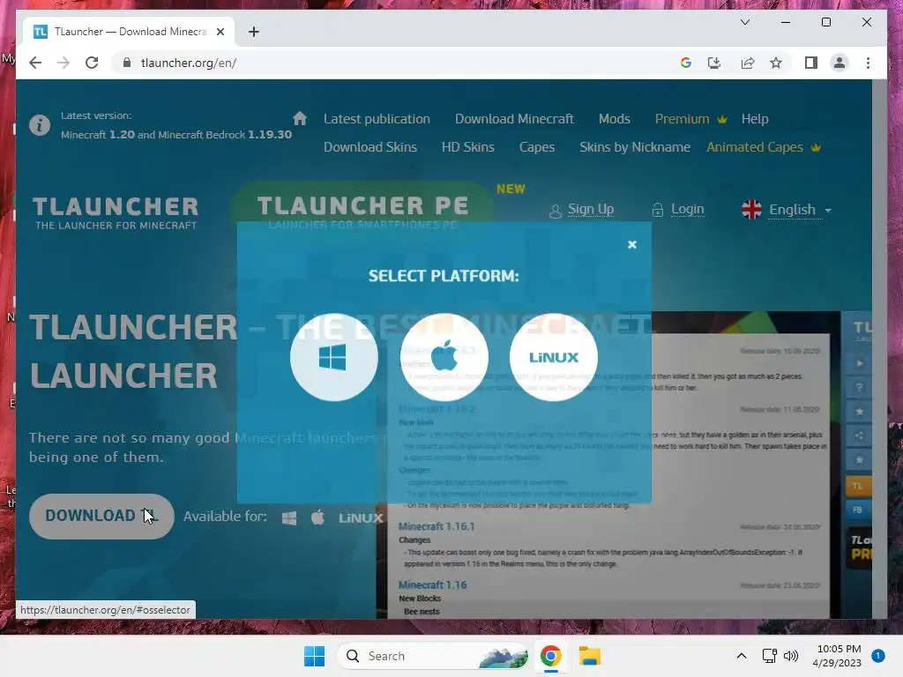Click the taskbar Search box
Viewport: 903px width, 677px height.
(x=433, y=656)
